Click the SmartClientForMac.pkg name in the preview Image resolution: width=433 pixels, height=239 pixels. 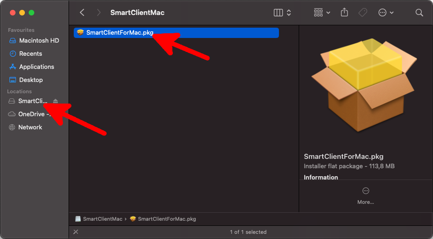pyautogui.click(x=343, y=157)
